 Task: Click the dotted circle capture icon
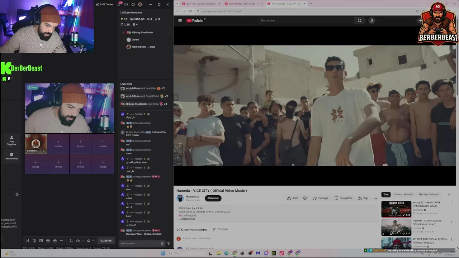pos(55,241)
